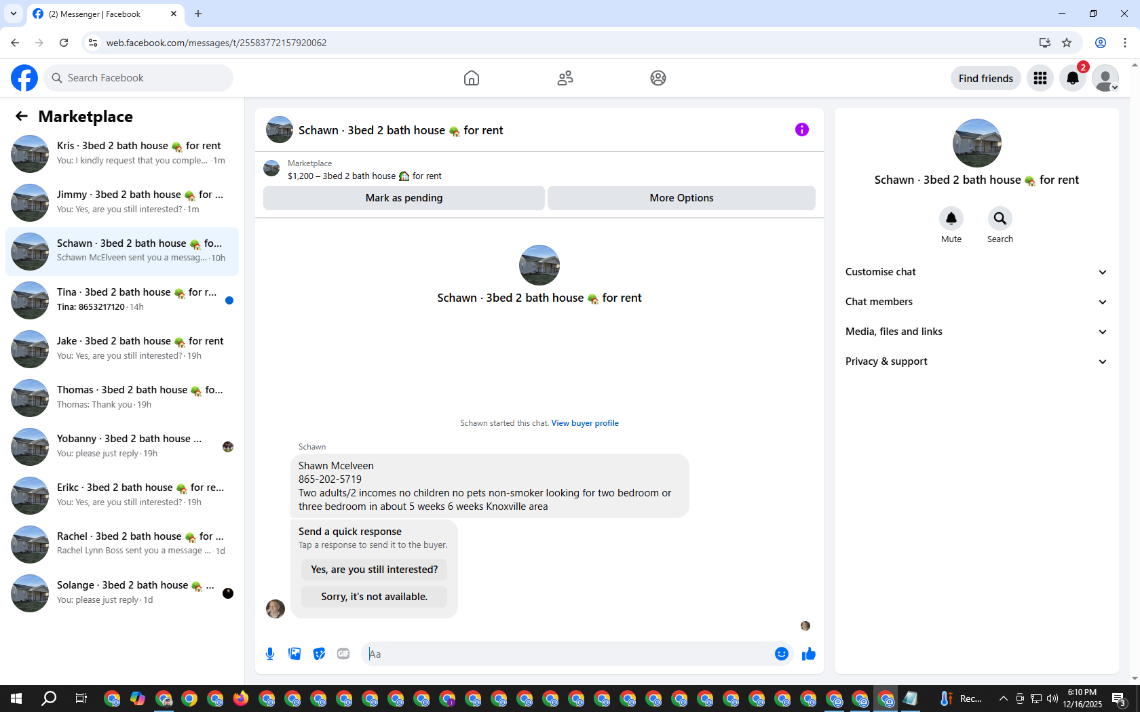
Task: Search in conversation magnifier icon
Action: tap(1000, 218)
